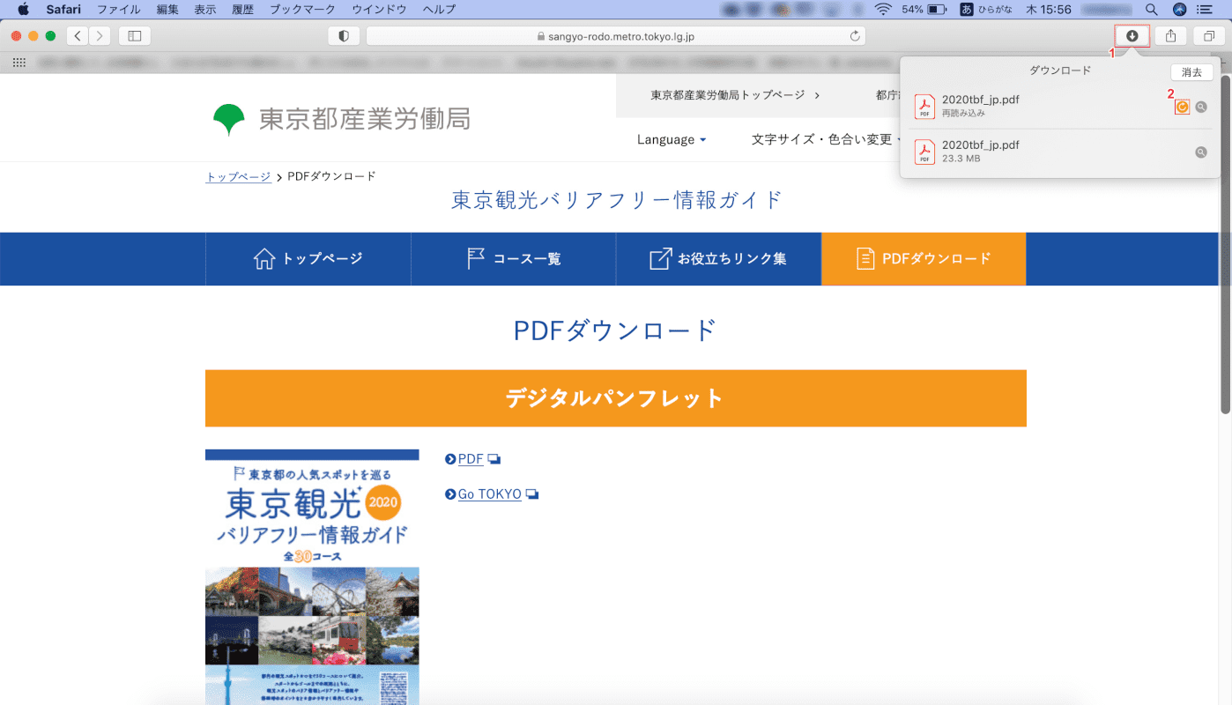Reload page via address bar reload icon
This screenshot has width=1232, height=705.
[x=854, y=36]
